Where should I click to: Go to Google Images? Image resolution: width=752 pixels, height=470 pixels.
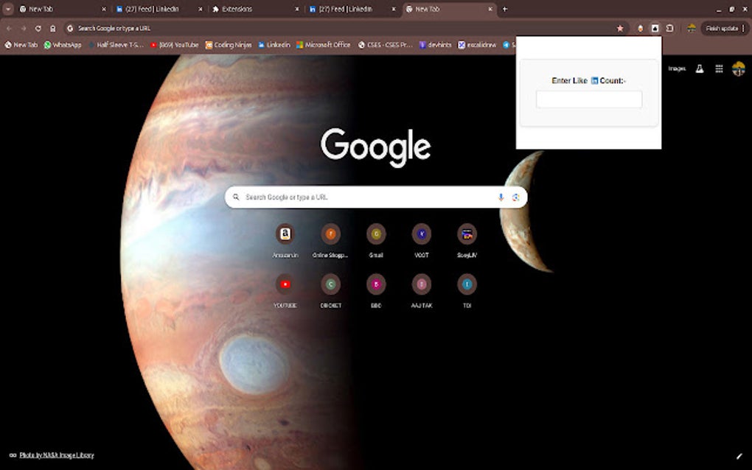pyautogui.click(x=676, y=69)
